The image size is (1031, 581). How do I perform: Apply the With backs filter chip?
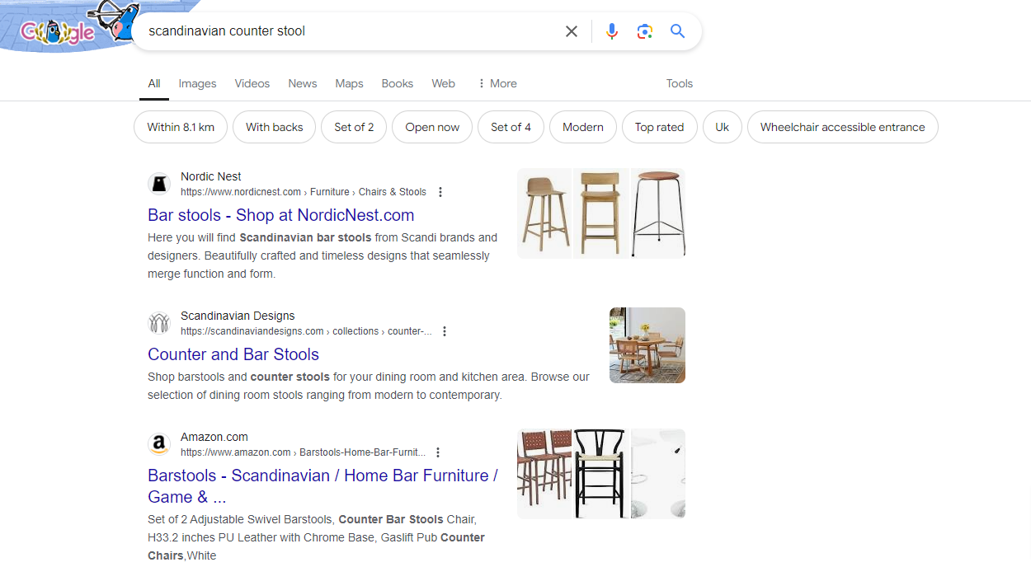tap(274, 127)
